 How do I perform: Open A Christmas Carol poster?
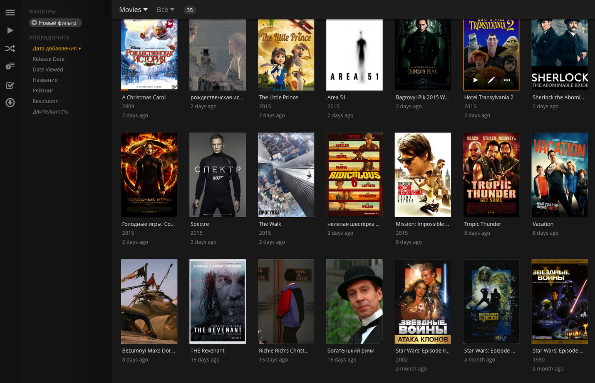(149, 55)
